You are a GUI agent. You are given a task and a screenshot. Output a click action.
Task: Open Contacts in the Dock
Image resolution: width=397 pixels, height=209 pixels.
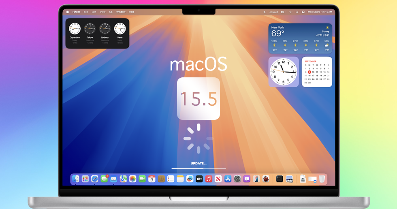pyautogui.click(x=161, y=179)
